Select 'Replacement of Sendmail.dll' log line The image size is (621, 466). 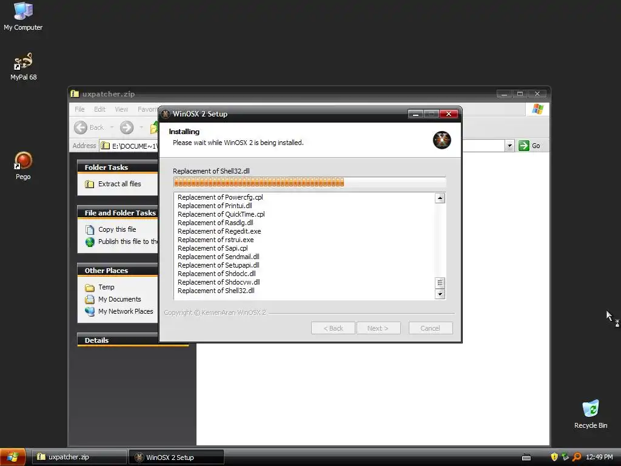click(218, 257)
